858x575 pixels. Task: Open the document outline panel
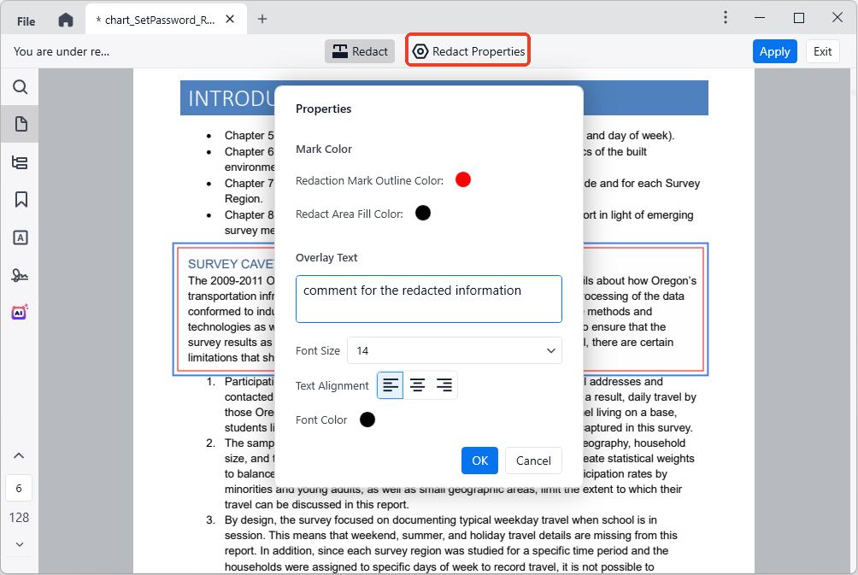point(20,161)
